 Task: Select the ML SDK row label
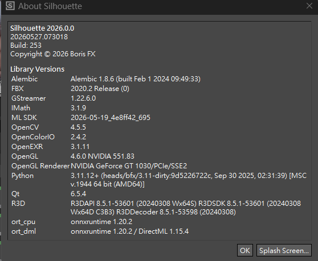coord(24,118)
